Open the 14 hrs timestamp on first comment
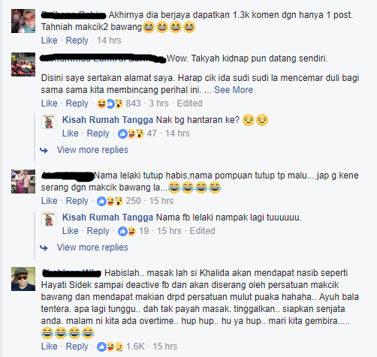The height and width of the screenshot is (357, 377). pyautogui.click(x=109, y=40)
